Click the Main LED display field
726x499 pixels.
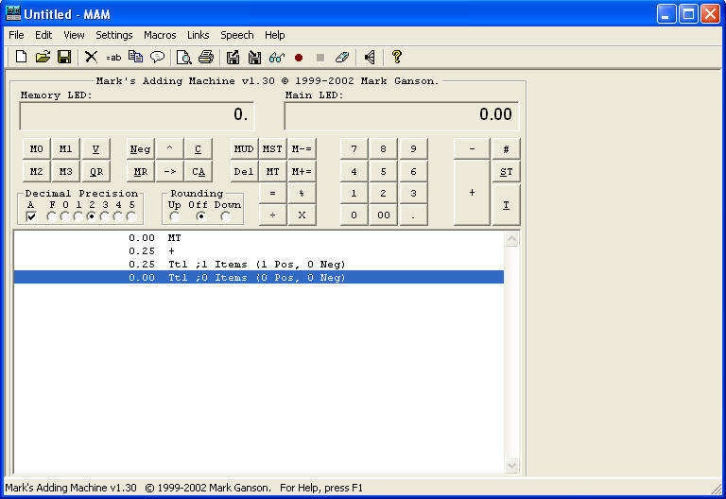pyautogui.click(x=402, y=115)
